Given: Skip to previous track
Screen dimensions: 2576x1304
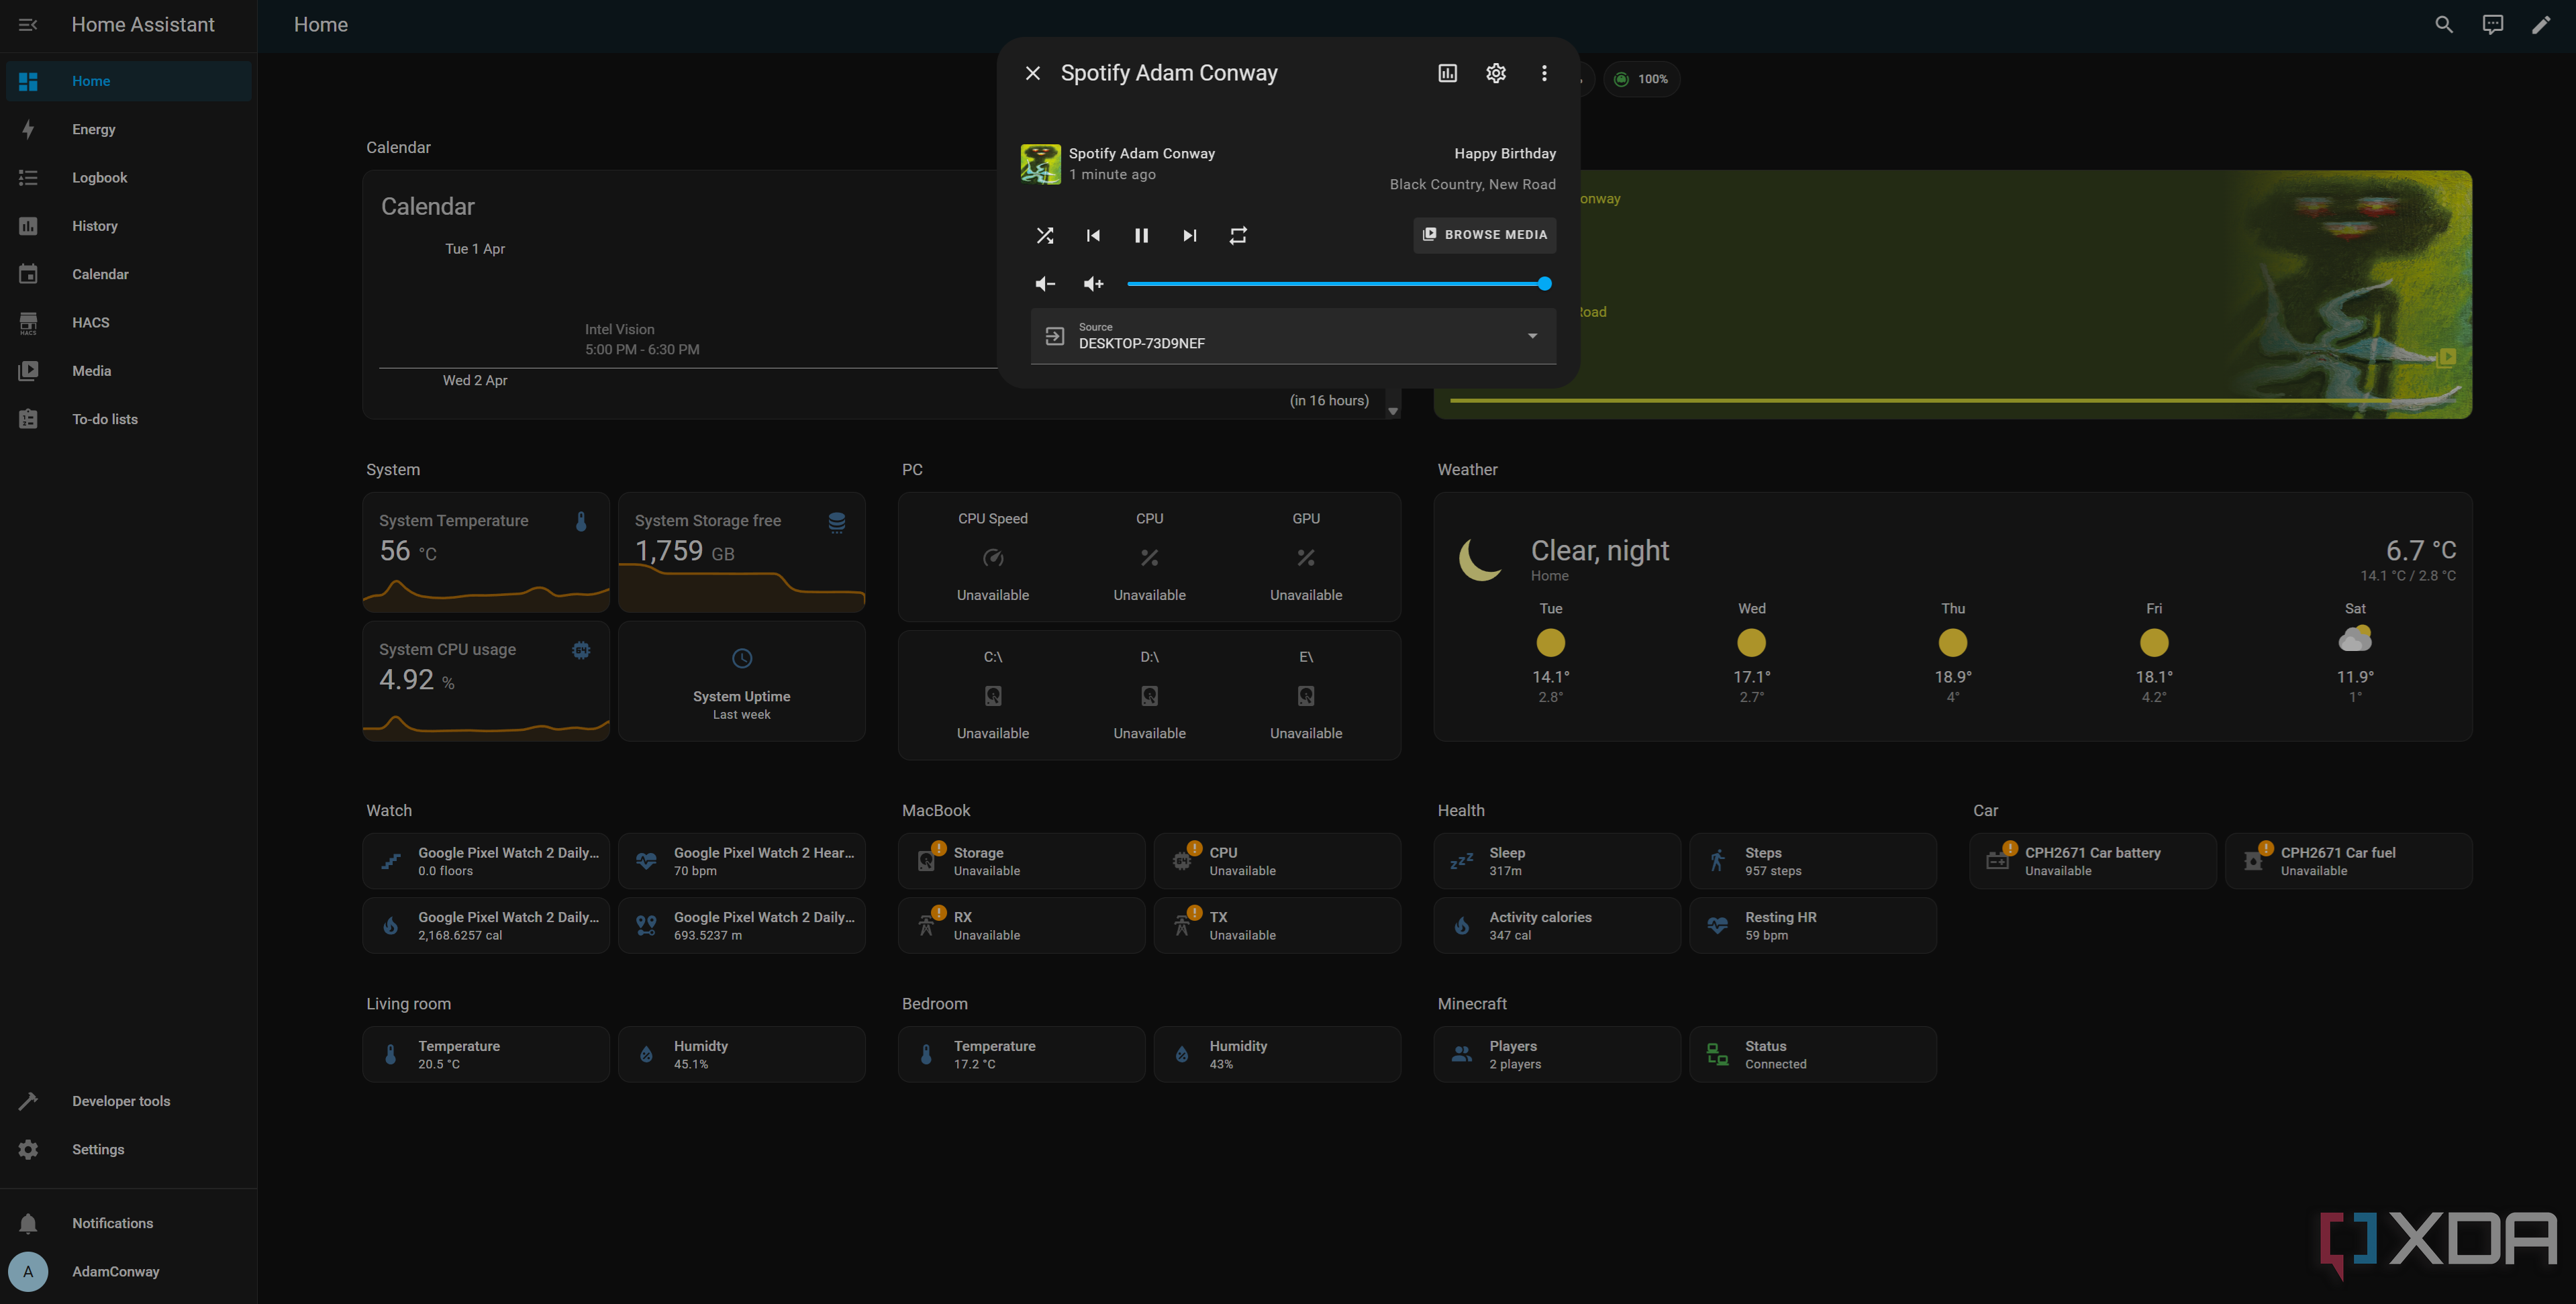Looking at the screenshot, I should point(1093,235).
